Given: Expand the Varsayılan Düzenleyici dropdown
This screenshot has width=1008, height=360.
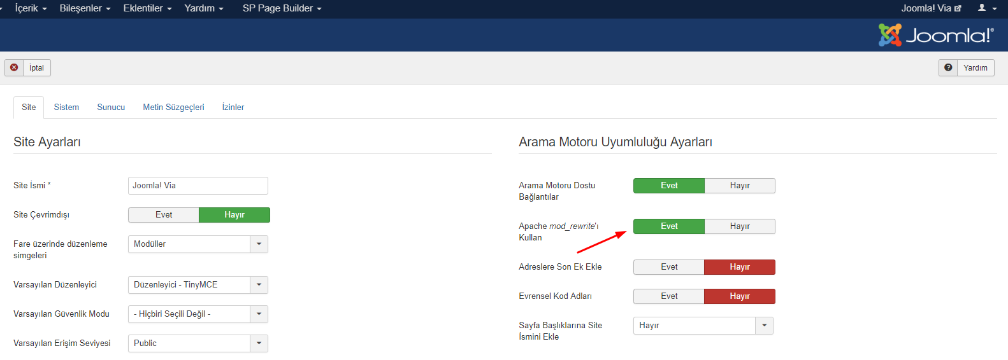Looking at the screenshot, I should [x=259, y=285].
